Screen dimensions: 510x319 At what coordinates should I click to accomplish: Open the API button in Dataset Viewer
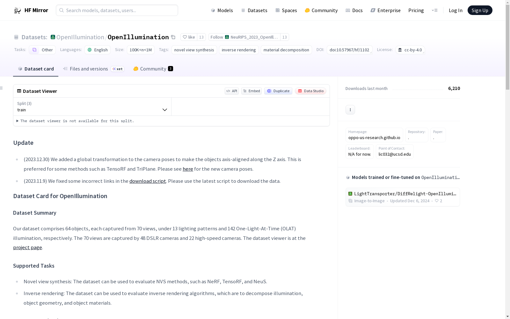[x=232, y=91]
